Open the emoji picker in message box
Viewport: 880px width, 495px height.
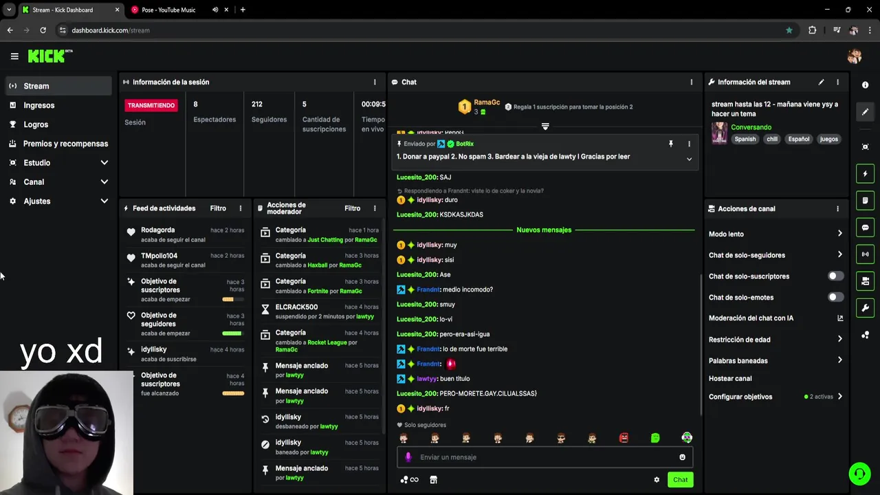tap(682, 457)
